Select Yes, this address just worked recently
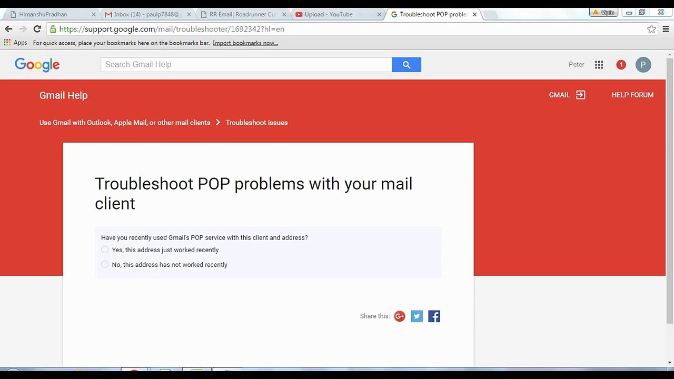 pyautogui.click(x=105, y=250)
